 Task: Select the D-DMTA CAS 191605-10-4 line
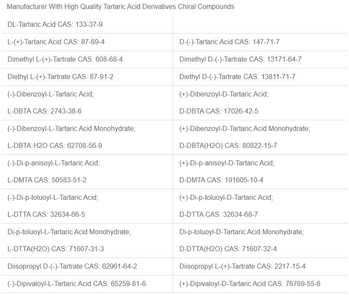[221, 180]
